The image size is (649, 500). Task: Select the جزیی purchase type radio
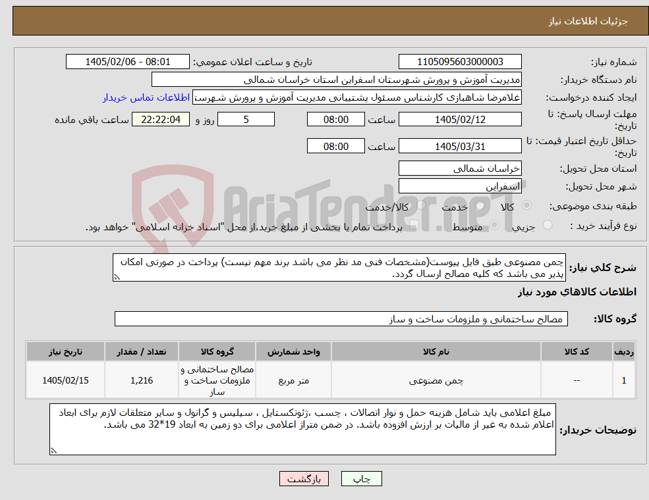coord(548,225)
